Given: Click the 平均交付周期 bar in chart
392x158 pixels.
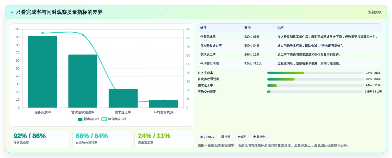Looking at the screenshot, I should [163, 104].
